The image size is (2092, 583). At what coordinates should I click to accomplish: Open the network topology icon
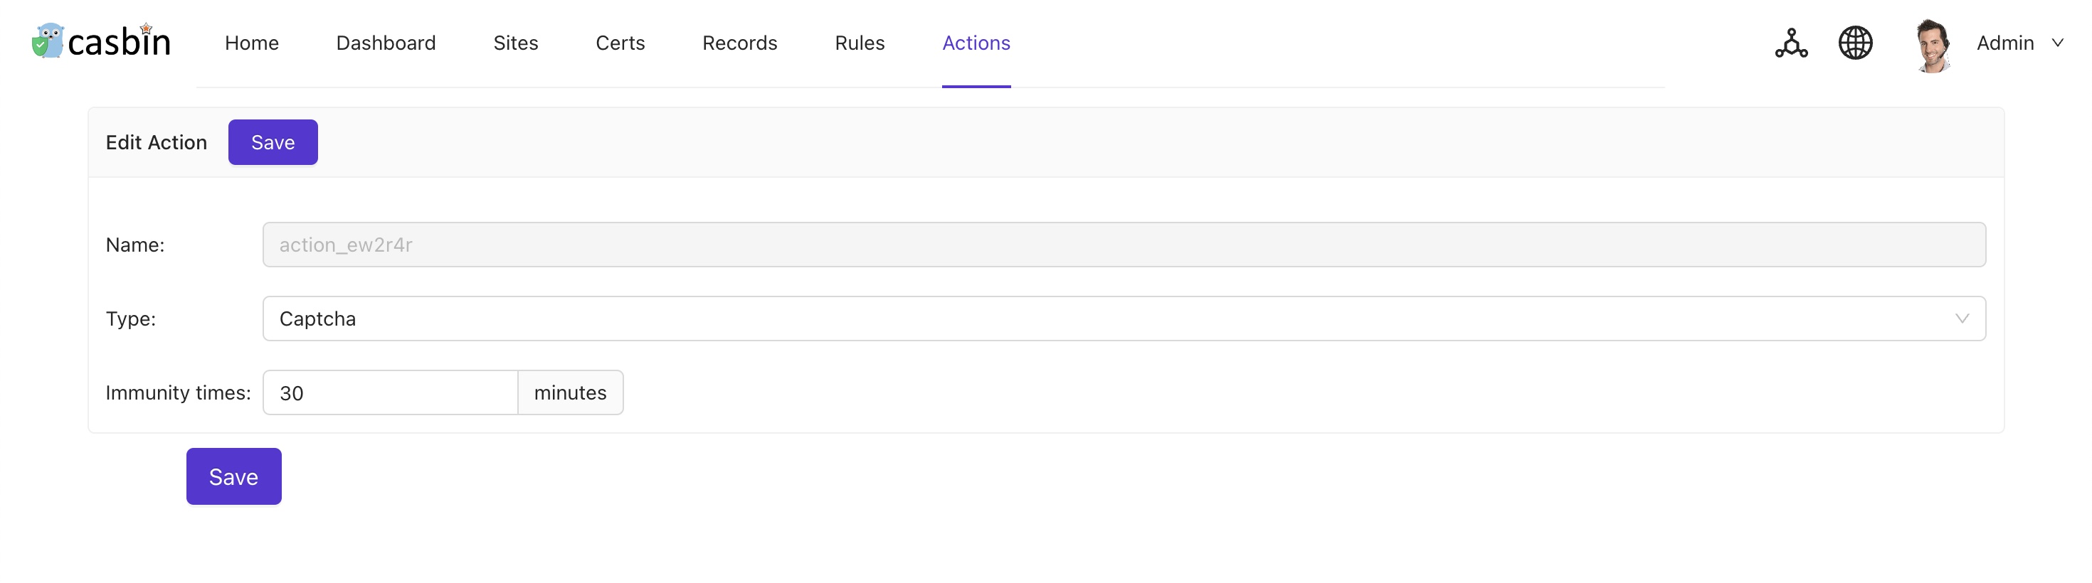1791,43
